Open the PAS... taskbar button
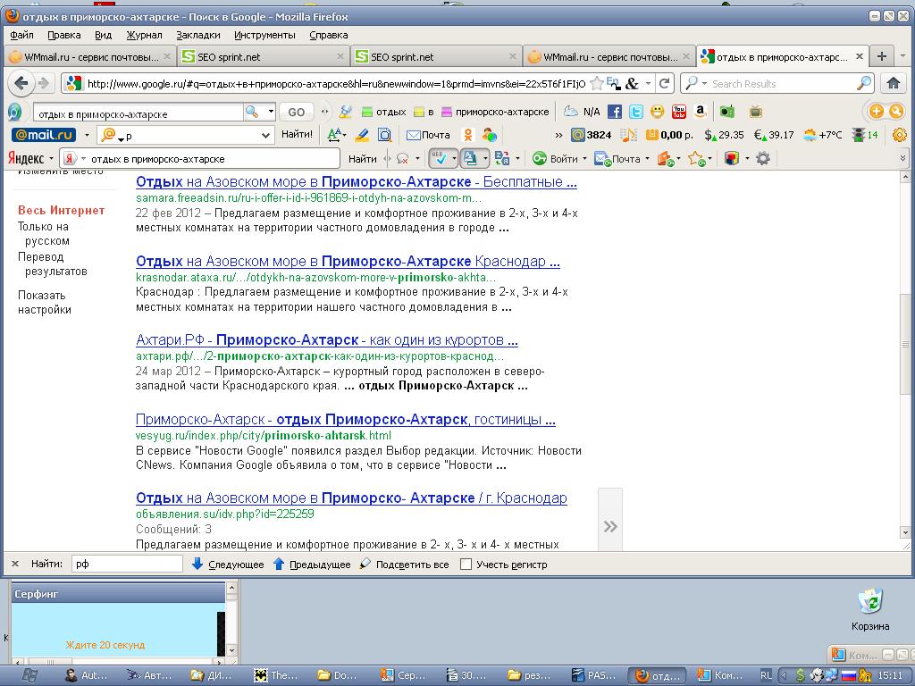The height and width of the screenshot is (686, 915). pyautogui.click(x=596, y=675)
